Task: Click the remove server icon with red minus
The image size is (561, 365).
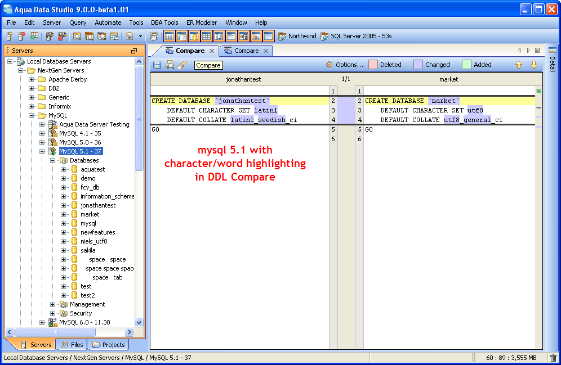Action: click(22, 36)
